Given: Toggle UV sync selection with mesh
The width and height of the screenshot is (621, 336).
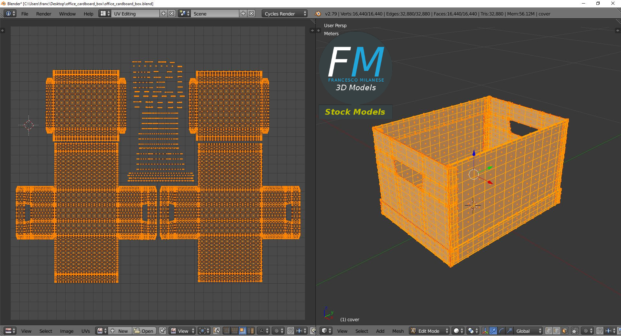Looking at the screenshot, I should point(216,331).
